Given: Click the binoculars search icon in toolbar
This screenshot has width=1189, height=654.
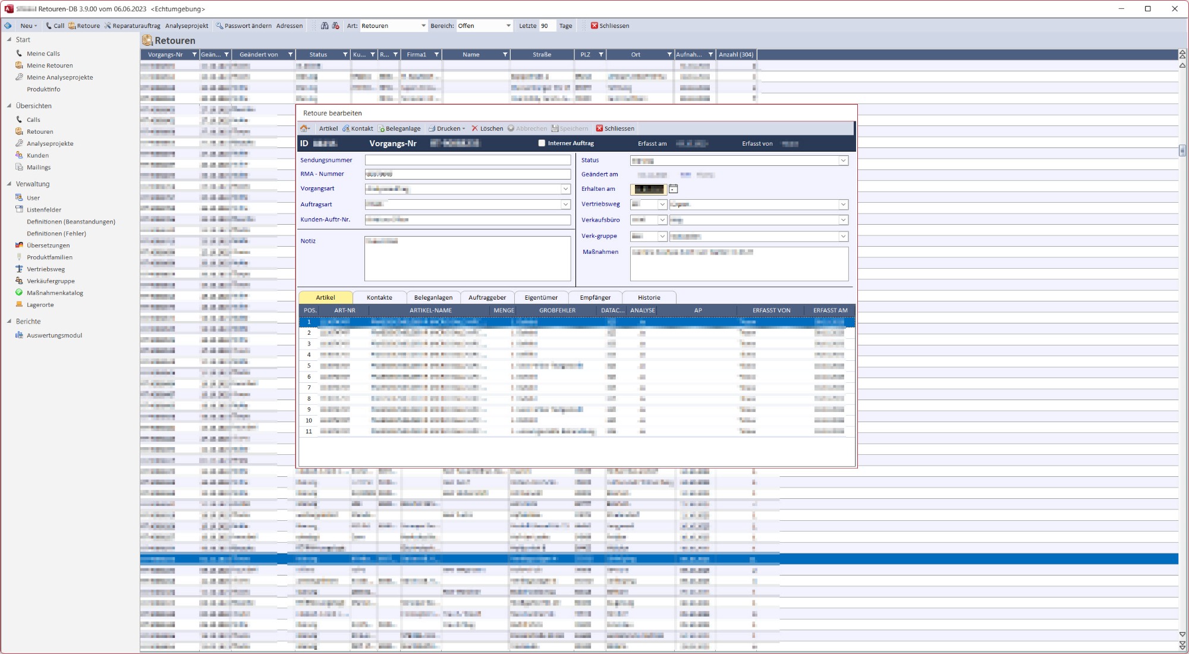Looking at the screenshot, I should [x=325, y=26].
